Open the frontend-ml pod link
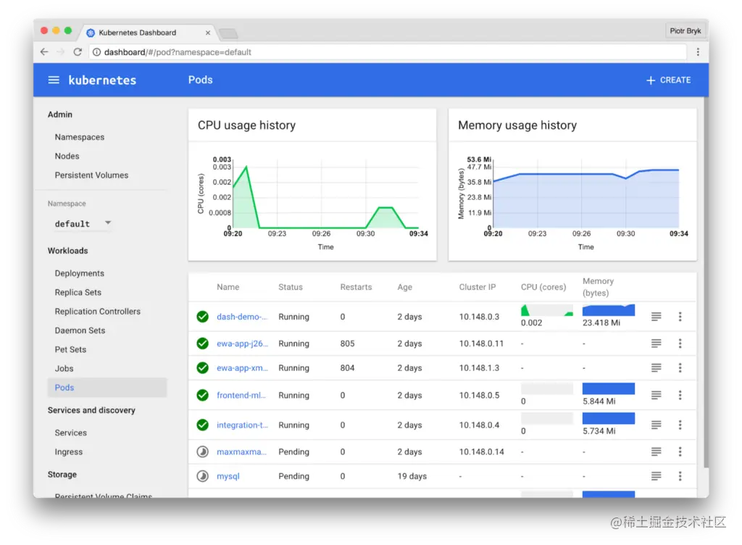This screenshot has width=742, height=545. [x=241, y=395]
